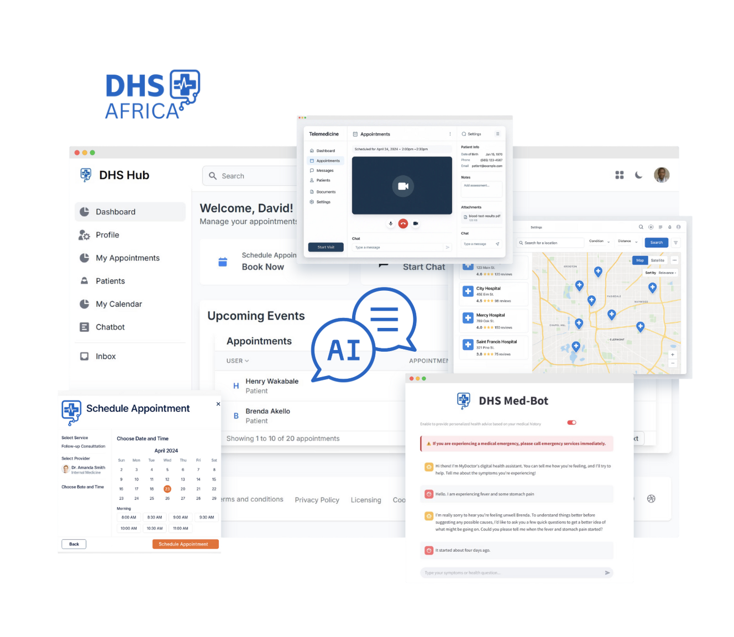Zoom in on the hospital map
This screenshot has width=734, height=637.
click(x=673, y=354)
